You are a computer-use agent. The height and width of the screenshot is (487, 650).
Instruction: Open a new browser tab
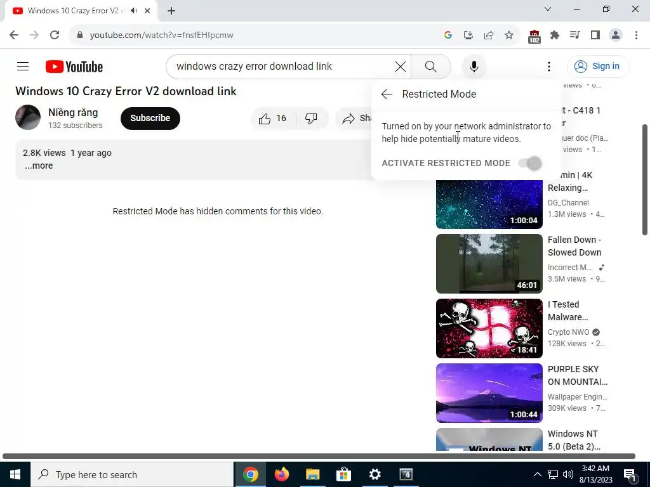coord(171,11)
